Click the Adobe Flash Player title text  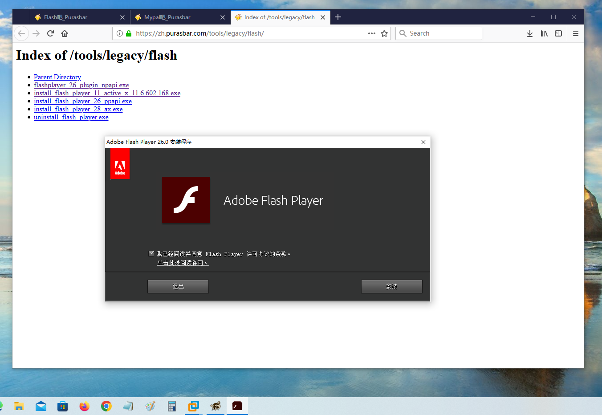(273, 200)
